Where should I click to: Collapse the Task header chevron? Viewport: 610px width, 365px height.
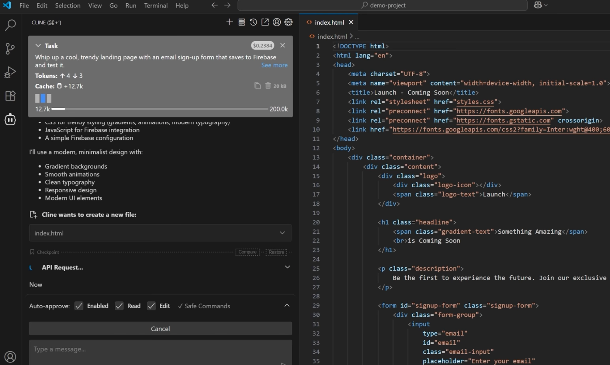pos(38,46)
